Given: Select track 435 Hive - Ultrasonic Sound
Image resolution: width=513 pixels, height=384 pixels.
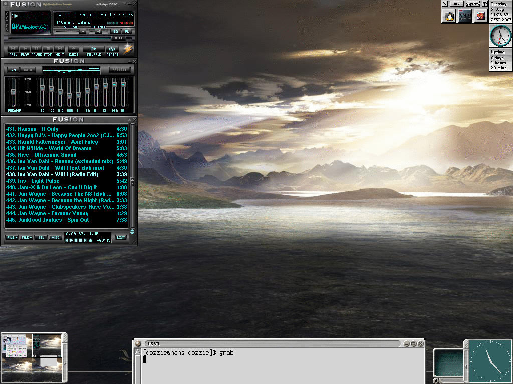Looking at the screenshot, I should (x=67, y=155).
